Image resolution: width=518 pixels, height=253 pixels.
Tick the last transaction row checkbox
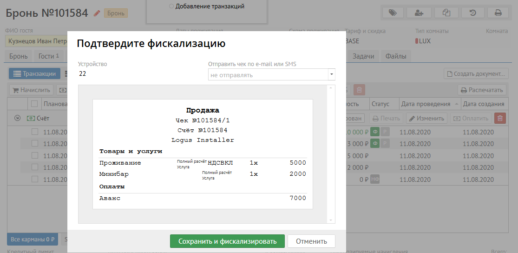[x=34, y=179]
